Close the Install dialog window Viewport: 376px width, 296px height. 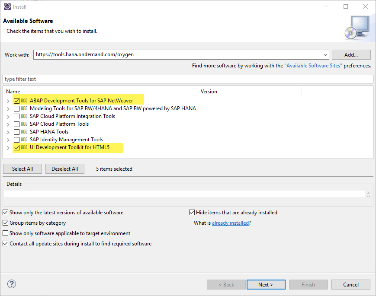tap(366, 6)
